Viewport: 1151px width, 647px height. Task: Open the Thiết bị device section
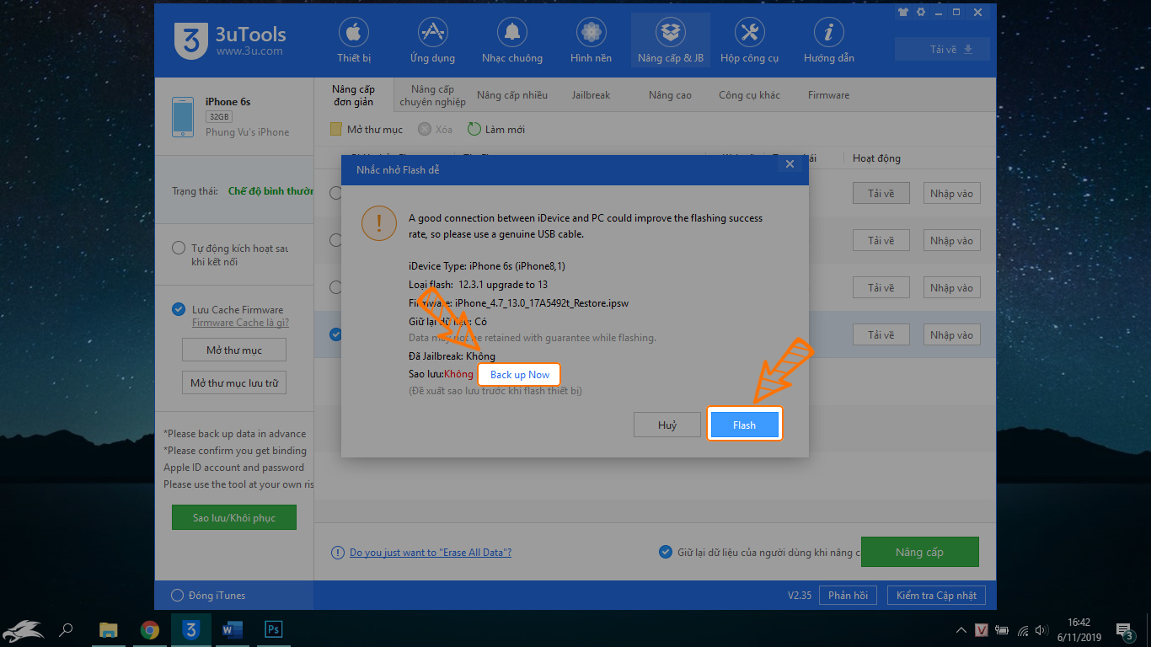tap(354, 40)
